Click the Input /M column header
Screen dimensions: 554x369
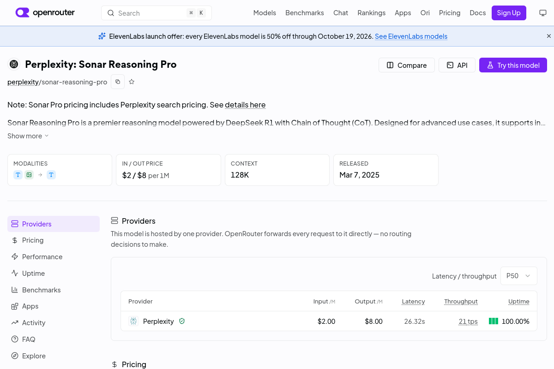pyautogui.click(x=324, y=301)
